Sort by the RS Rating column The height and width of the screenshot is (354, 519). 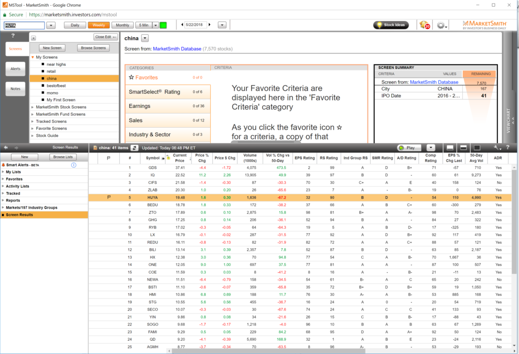tap(328, 158)
